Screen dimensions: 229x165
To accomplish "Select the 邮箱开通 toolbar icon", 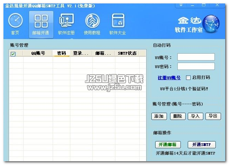I will [41, 25].
